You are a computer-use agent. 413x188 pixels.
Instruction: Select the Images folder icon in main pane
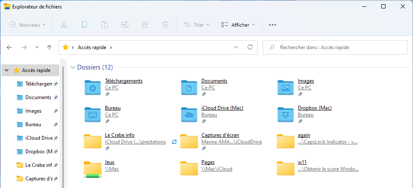[286, 87]
